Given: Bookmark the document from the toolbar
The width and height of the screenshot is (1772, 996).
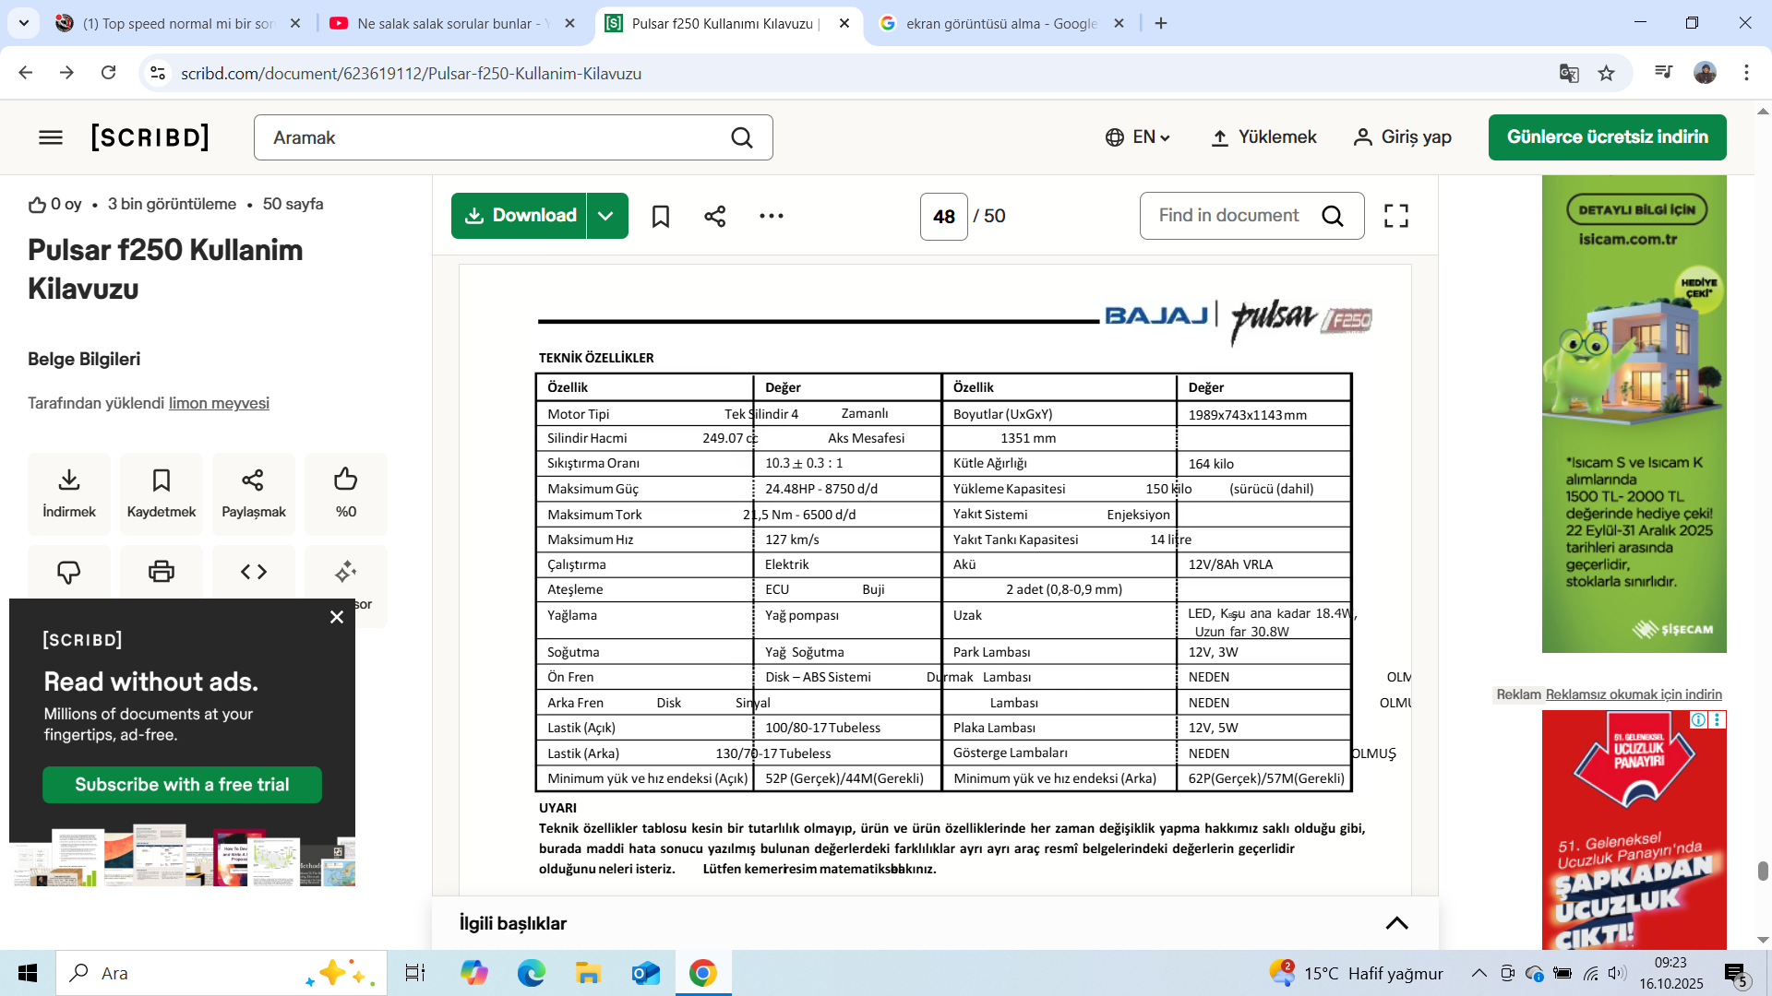Looking at the screenshot, I should 661,216.
